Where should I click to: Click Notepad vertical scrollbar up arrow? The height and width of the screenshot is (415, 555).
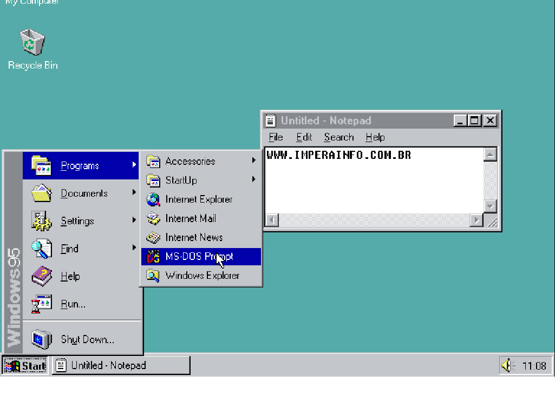coord(490,155)
